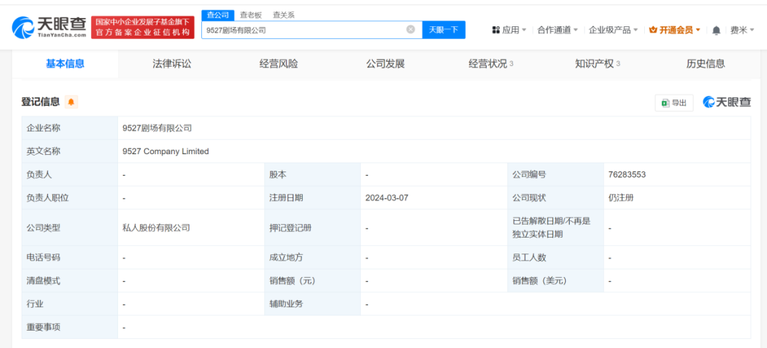Switch to the 知识产权 tab
The width and height of the screenshot is (767, 348).
(x=597, y=64)
